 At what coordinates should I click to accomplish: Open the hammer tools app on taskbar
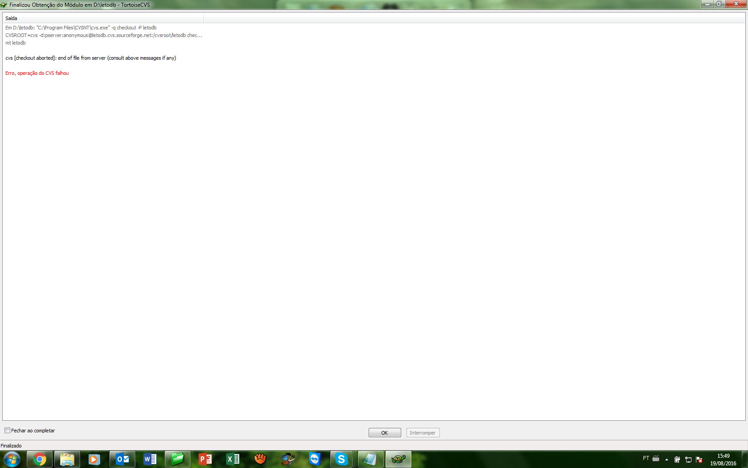(288, 459)
